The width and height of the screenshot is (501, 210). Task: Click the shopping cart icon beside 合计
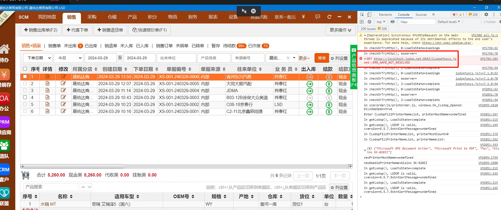pyautogui.click(x=26, y=175)
